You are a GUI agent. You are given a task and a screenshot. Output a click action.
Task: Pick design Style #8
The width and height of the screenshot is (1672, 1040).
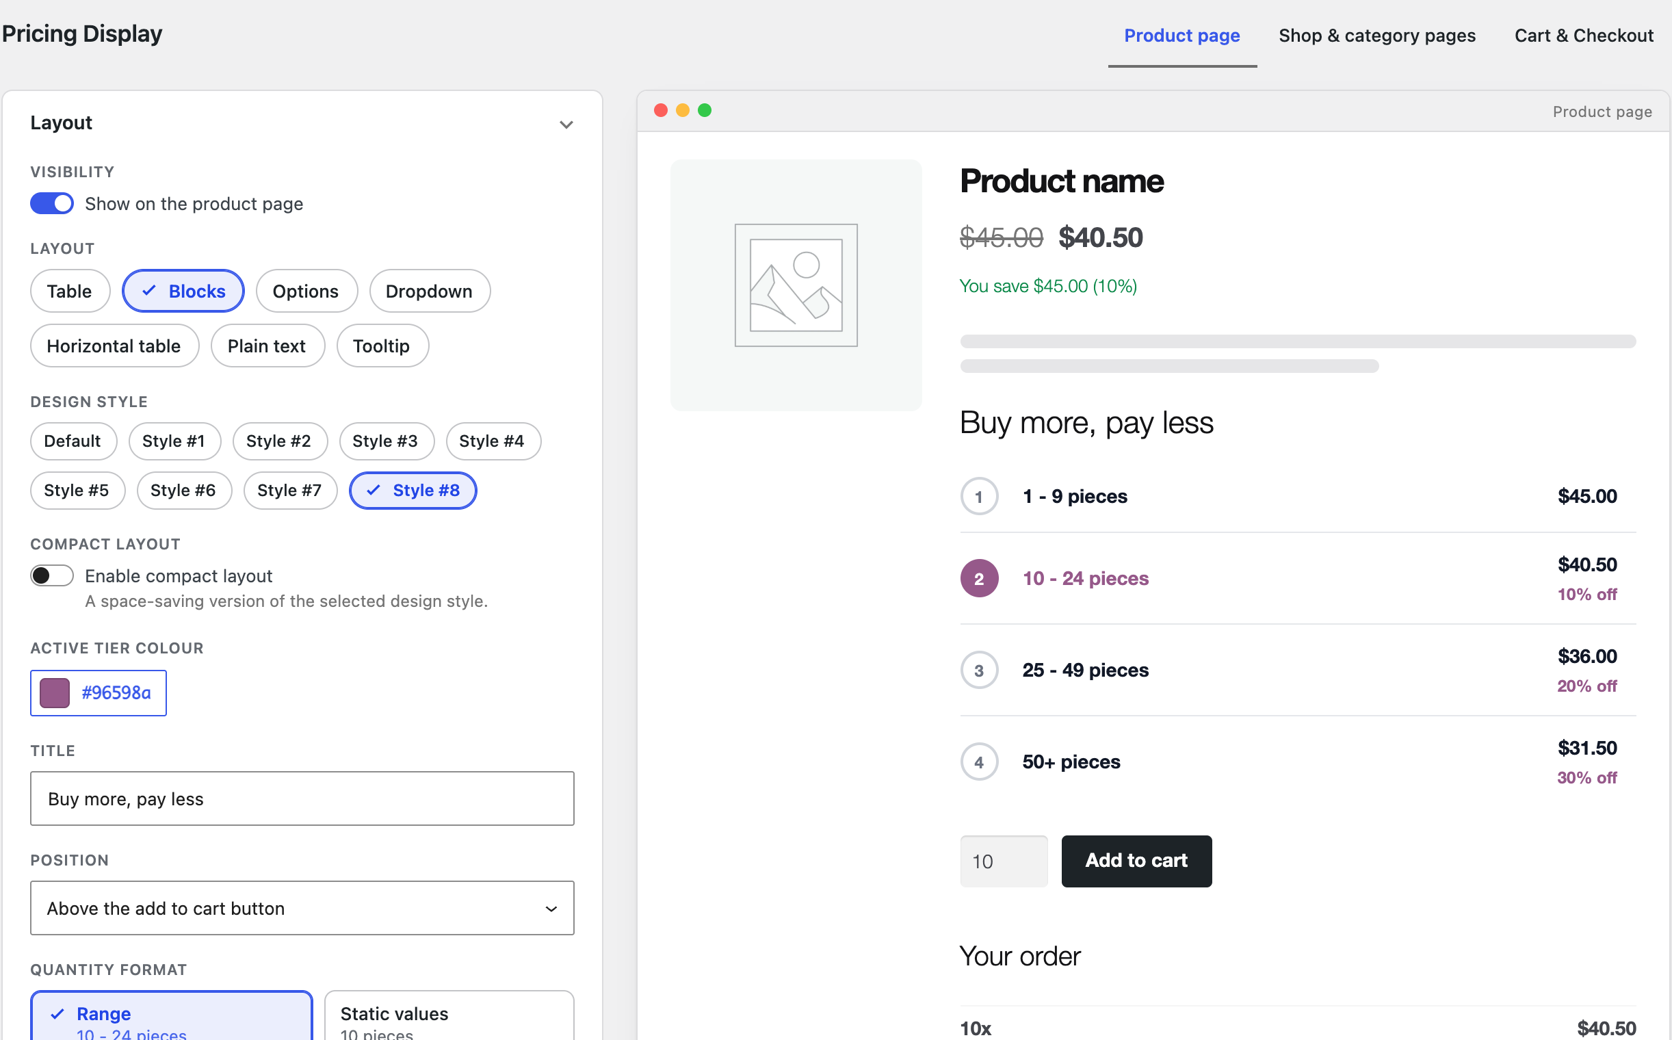[413, 491]
